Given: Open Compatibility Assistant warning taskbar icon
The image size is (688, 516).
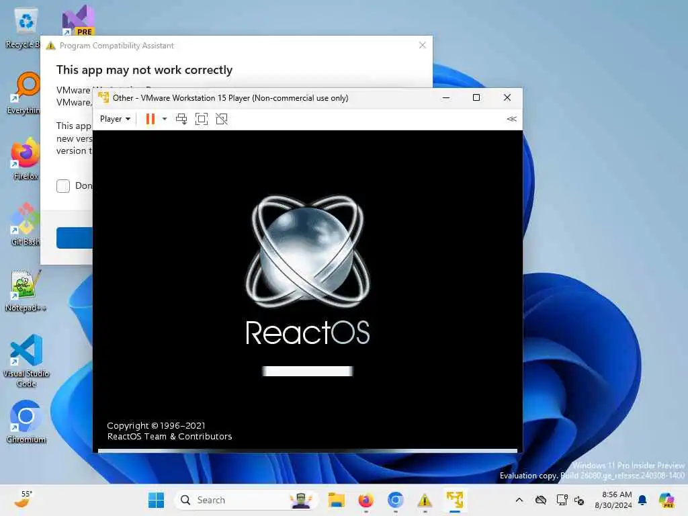Looking at the screenshot, I should click(425, 500).
